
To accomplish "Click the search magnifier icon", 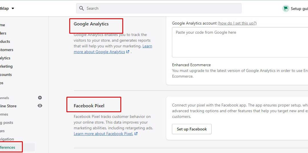I will (82, 8).
